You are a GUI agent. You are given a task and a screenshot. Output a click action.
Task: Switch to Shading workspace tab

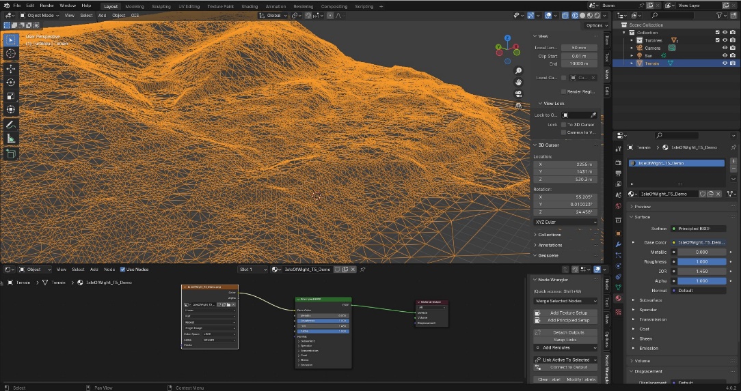(250, 7)
